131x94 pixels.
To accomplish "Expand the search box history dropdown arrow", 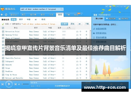I will pos(59,9).
